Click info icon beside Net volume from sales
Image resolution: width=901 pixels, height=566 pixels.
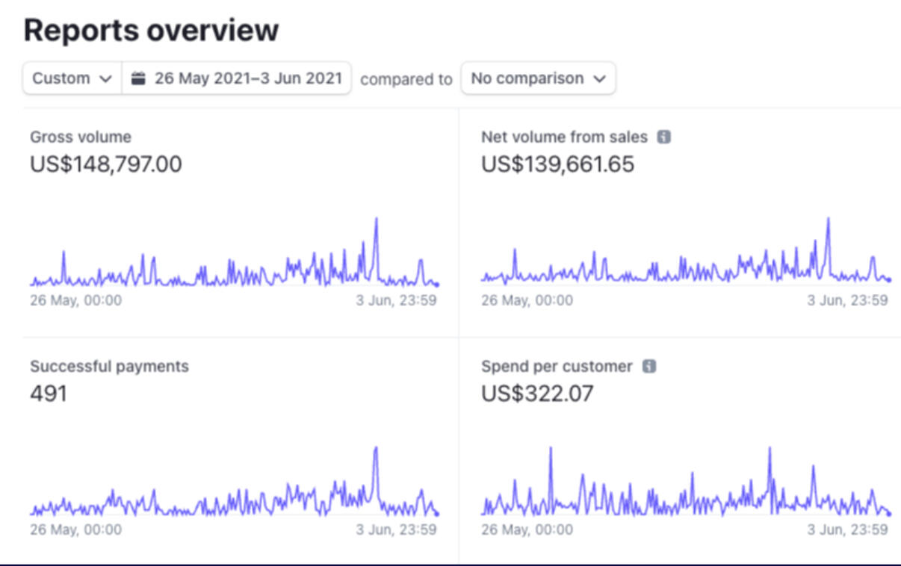(663, 137)
